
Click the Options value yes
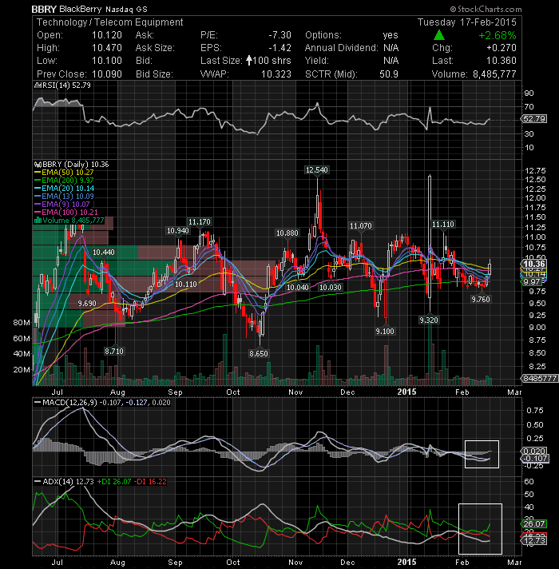click(391, 35)
